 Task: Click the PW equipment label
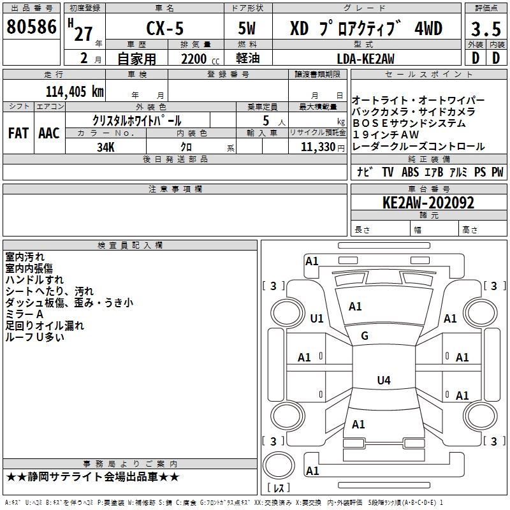tap(497, 171)
